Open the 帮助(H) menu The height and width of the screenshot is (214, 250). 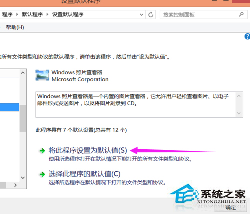[15, 27]
